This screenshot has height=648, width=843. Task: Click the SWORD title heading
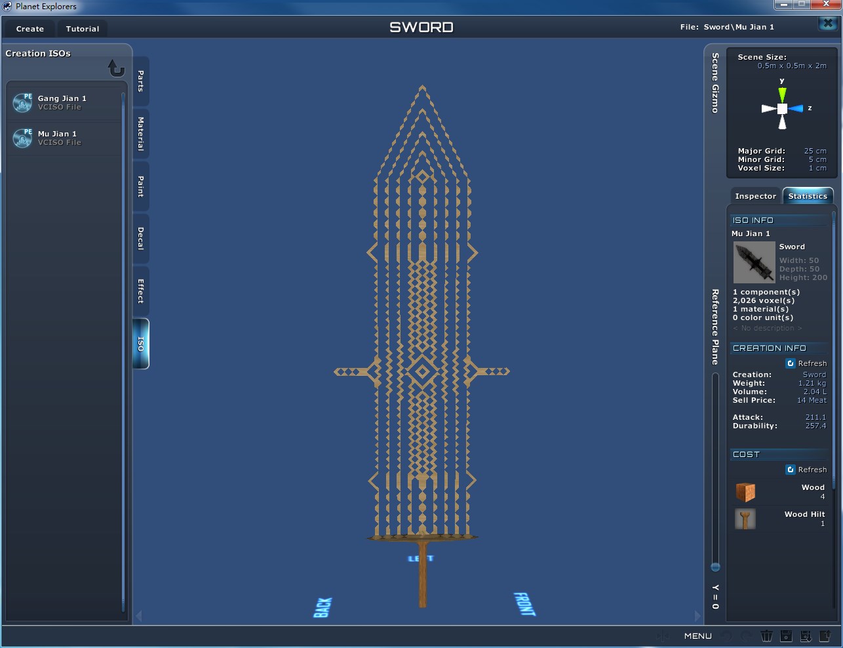coord(421,27)
